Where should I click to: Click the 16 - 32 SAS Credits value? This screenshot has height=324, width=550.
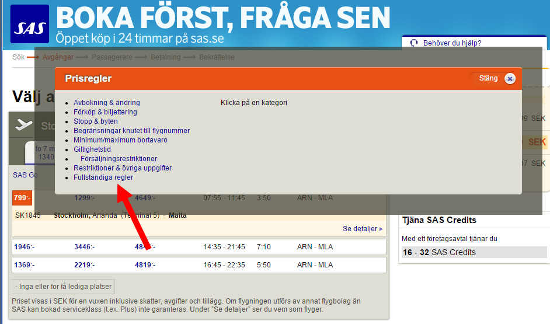[439, 252]
